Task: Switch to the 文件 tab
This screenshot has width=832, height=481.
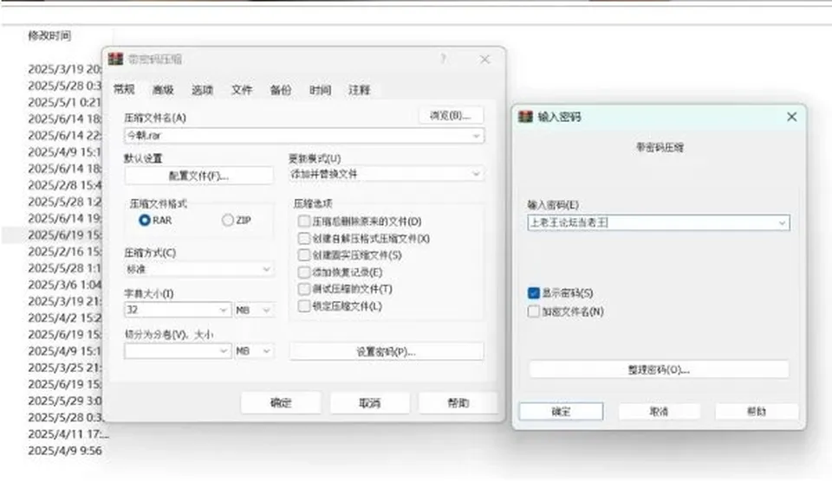Action: tap(242, 90)
